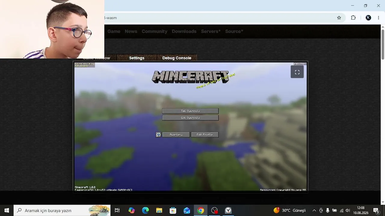385x216 pixels.
Task: Open Outlook from the taskbar
Action: (x=187, y=210)
